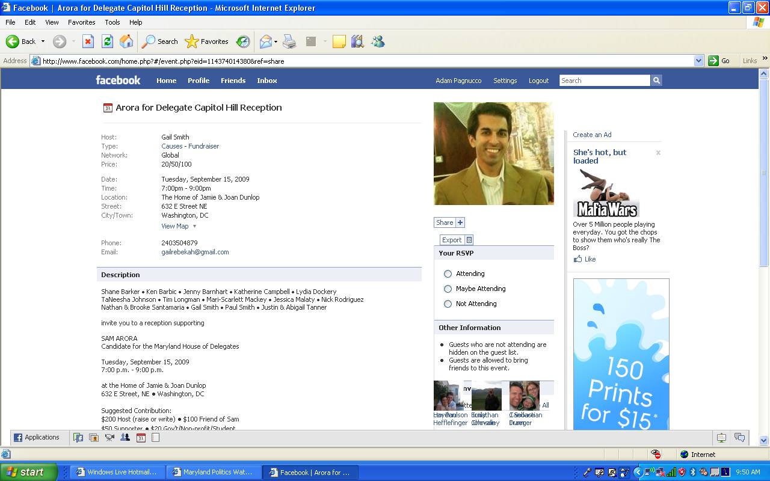The width and height of the screenshot is (770, 481).
Task: Expand the View Map arrow
Action: [x=194, y=227]
